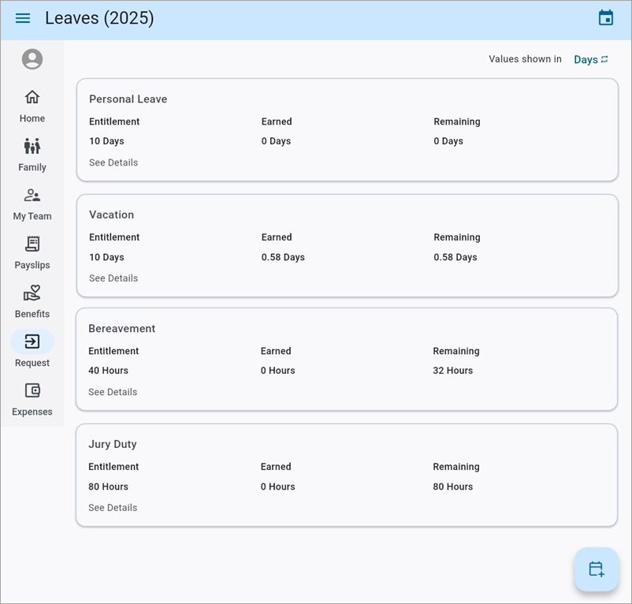Screen dimensions: 632x604
Task: Click the calendar icon in header
Action: click(605, 18)
